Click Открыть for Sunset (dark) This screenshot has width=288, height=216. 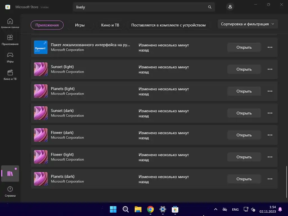(x=244, y=113)
